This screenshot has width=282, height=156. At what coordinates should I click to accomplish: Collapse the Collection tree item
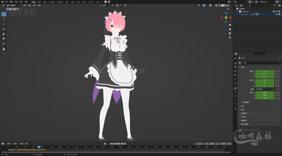coord(237,12)
